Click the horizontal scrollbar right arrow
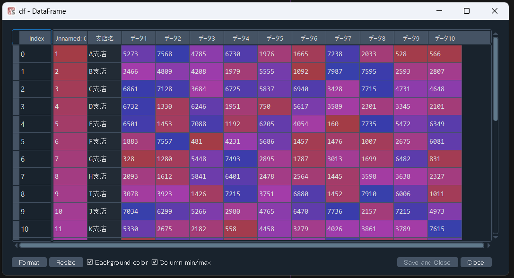 pos(488,245)
